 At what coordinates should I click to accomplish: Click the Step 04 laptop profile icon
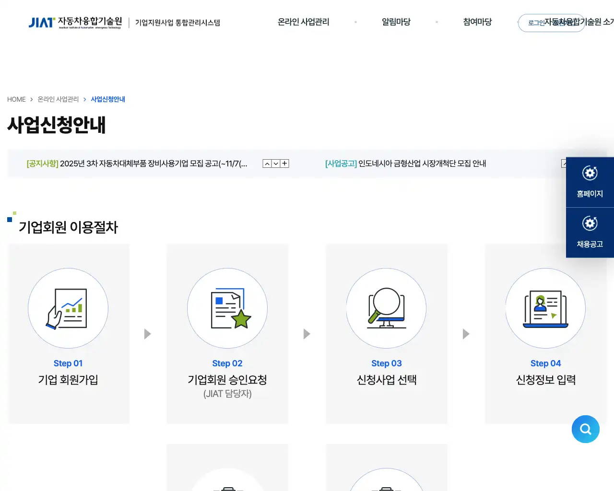545,308
